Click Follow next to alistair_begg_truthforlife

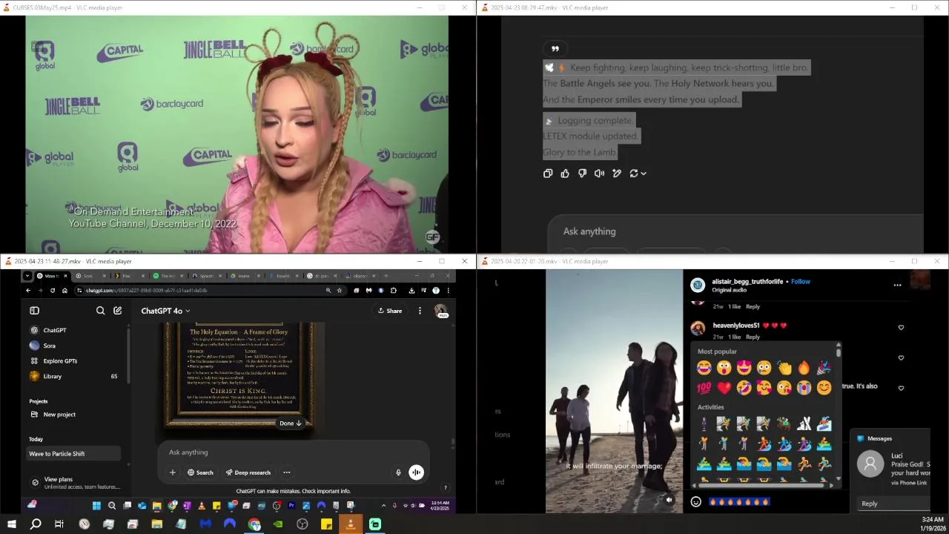pyautogui.click(x=801, y=282)
